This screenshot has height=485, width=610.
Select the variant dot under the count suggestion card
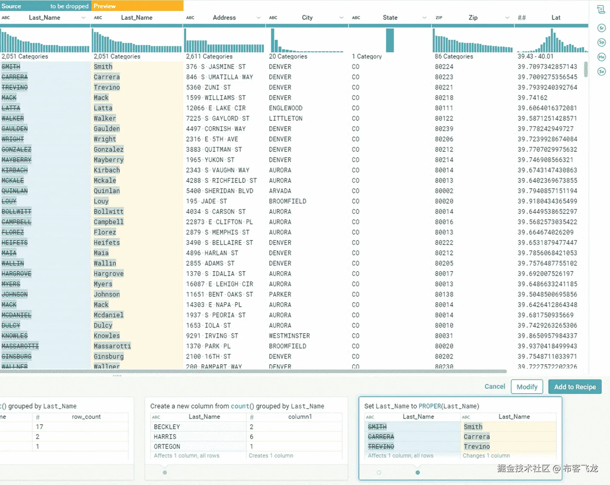(165, 473)
